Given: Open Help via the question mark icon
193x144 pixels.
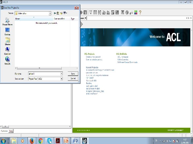Looking at the screenshot, I should pos(140,12).
